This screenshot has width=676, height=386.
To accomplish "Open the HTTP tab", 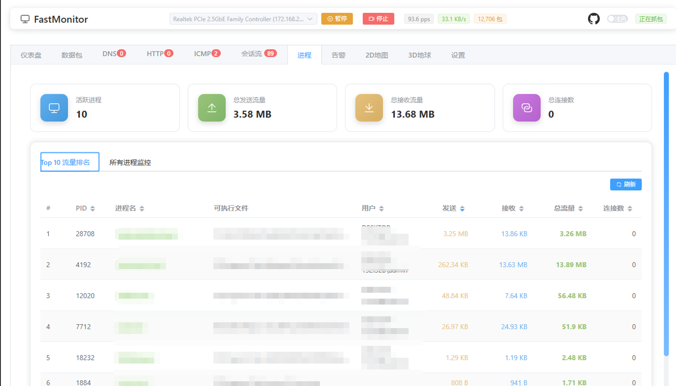I will (x=160, y=54).
